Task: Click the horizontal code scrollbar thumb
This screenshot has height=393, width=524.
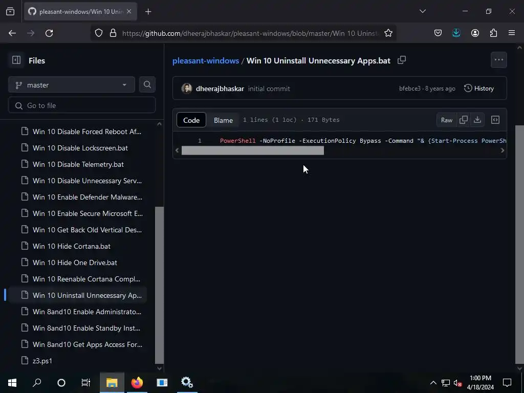Action: click(253, 150)
